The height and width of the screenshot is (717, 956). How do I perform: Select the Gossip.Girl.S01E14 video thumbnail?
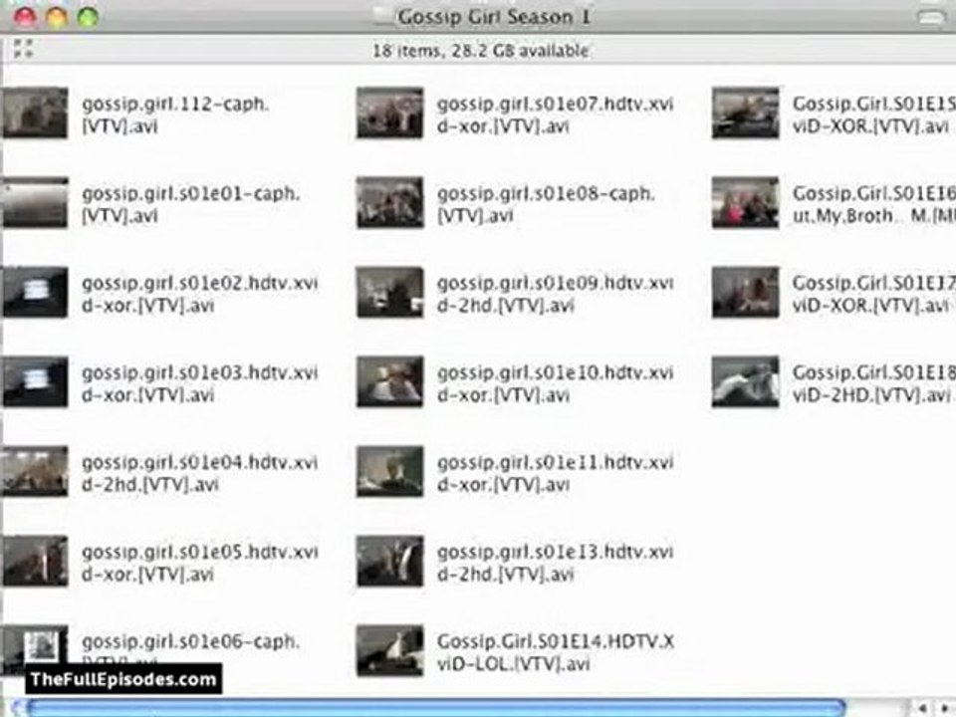(x=389, y=650)
